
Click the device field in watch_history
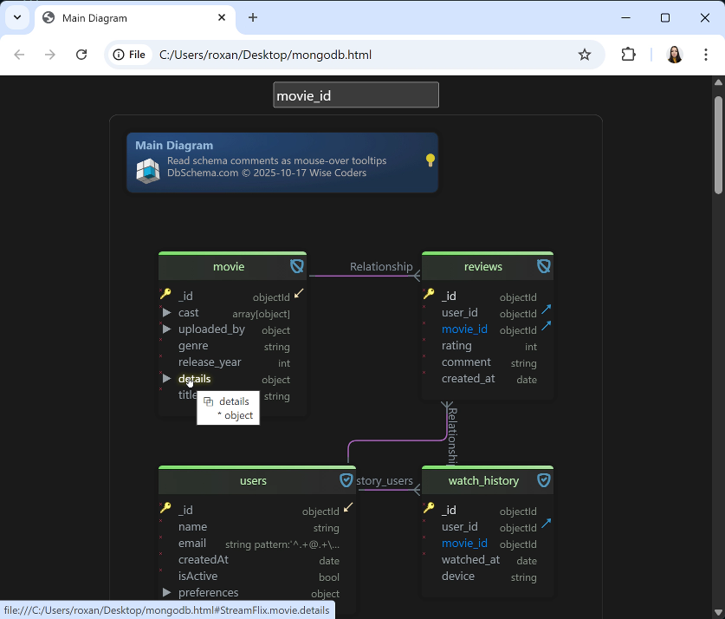click(457, 576)
